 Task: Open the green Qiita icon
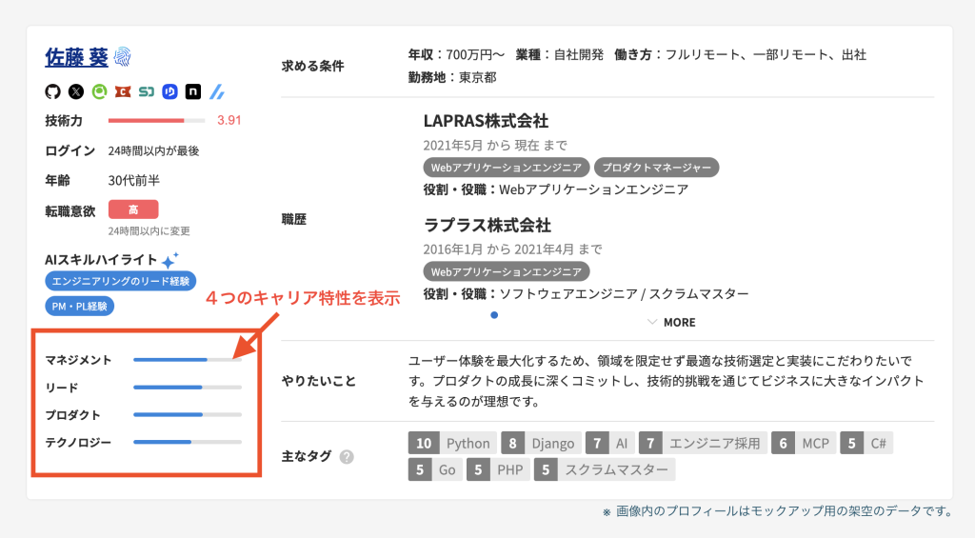point(99,92)
